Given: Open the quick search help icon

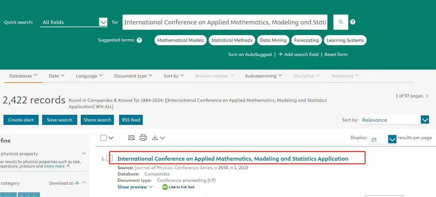Looking at the screenshot, I should coord(353,22).
